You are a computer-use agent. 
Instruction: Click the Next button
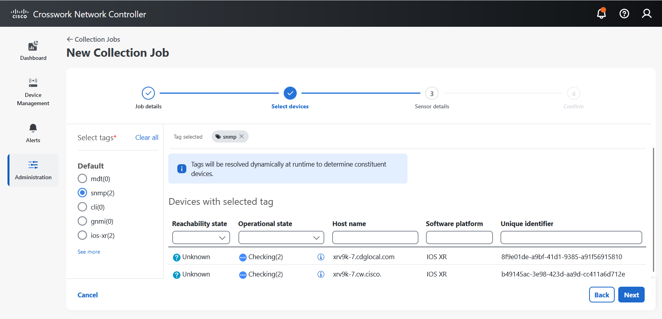point(631,295)
